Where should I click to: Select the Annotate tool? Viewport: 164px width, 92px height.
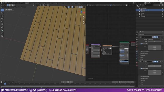(x=2, y=27)
